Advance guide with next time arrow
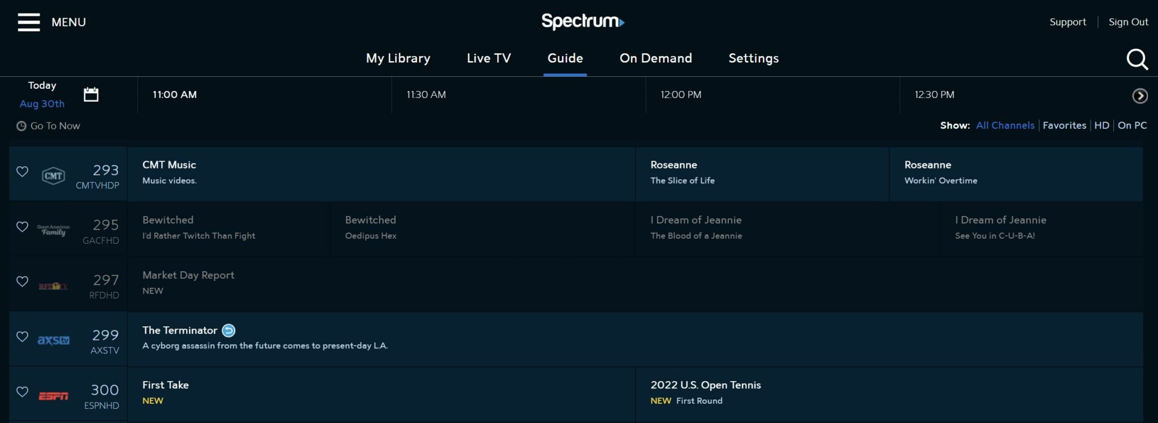1158x423 pixels. click(x=1140, y=96)
